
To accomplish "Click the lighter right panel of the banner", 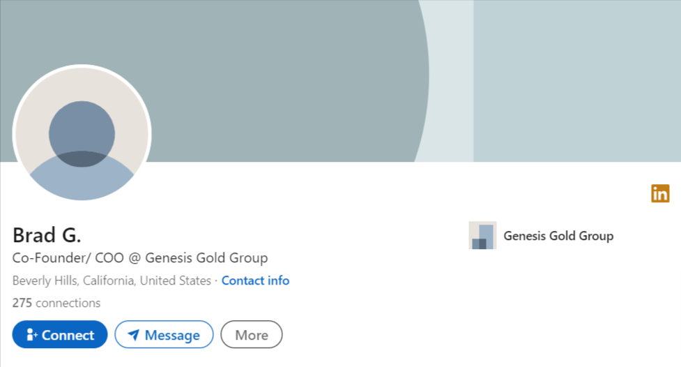I will [x=577, y=81].
